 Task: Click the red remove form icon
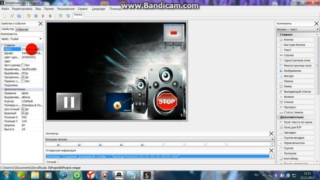tap(68, 16)
